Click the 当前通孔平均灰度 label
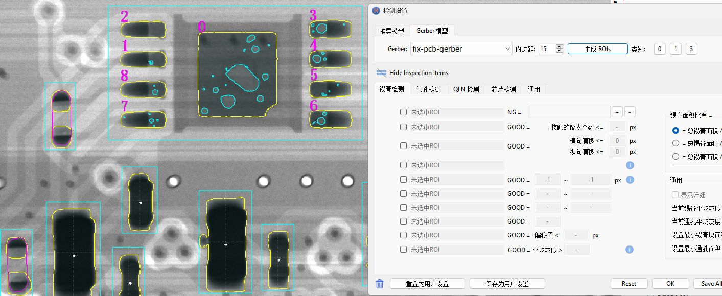Viewport: 722px width, 296px height. pyautogui.click(x=696, y=221)
